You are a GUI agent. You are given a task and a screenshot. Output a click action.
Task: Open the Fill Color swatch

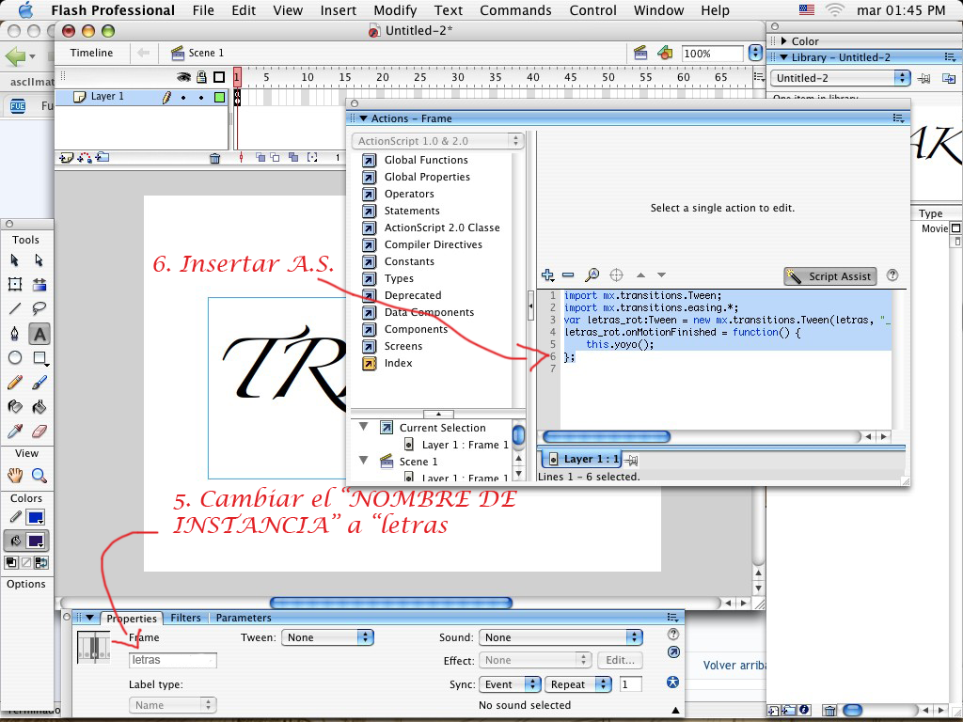point(35,541)
